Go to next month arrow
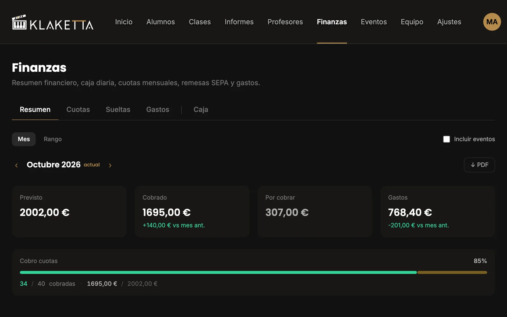The width and height of the screenshot is (507, 317). click(110, 165)
